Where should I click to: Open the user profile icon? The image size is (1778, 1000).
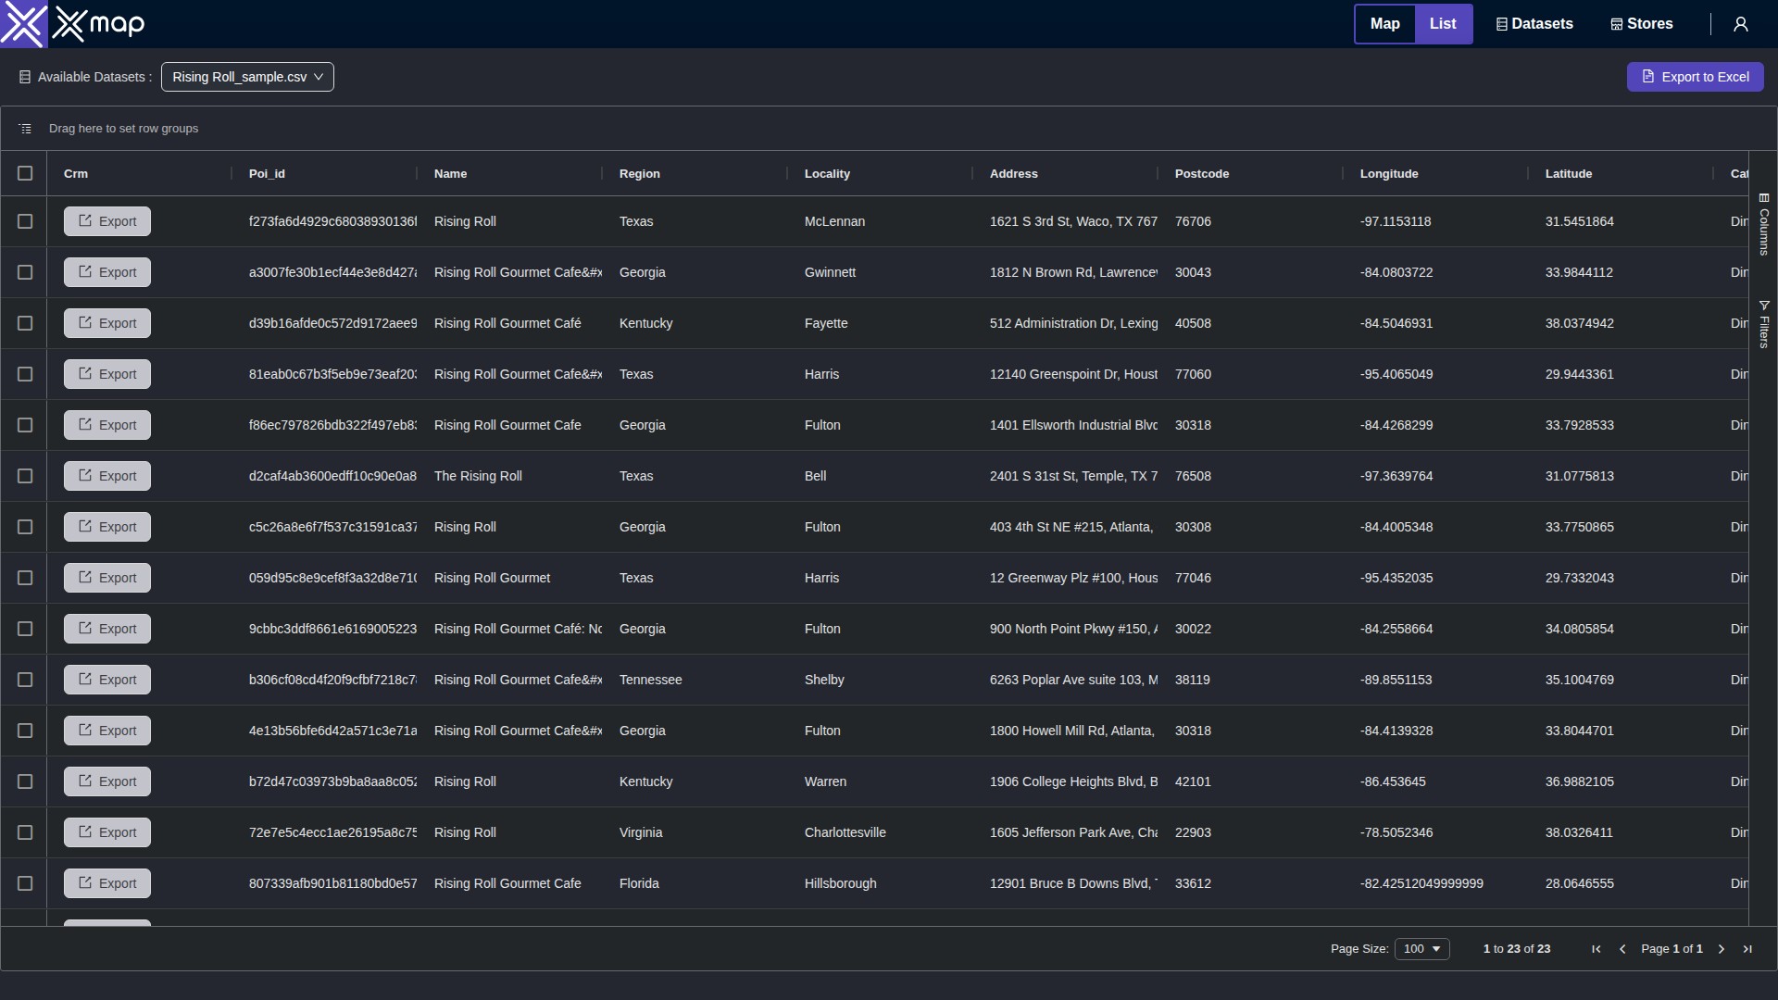(x=1740, y=24)
